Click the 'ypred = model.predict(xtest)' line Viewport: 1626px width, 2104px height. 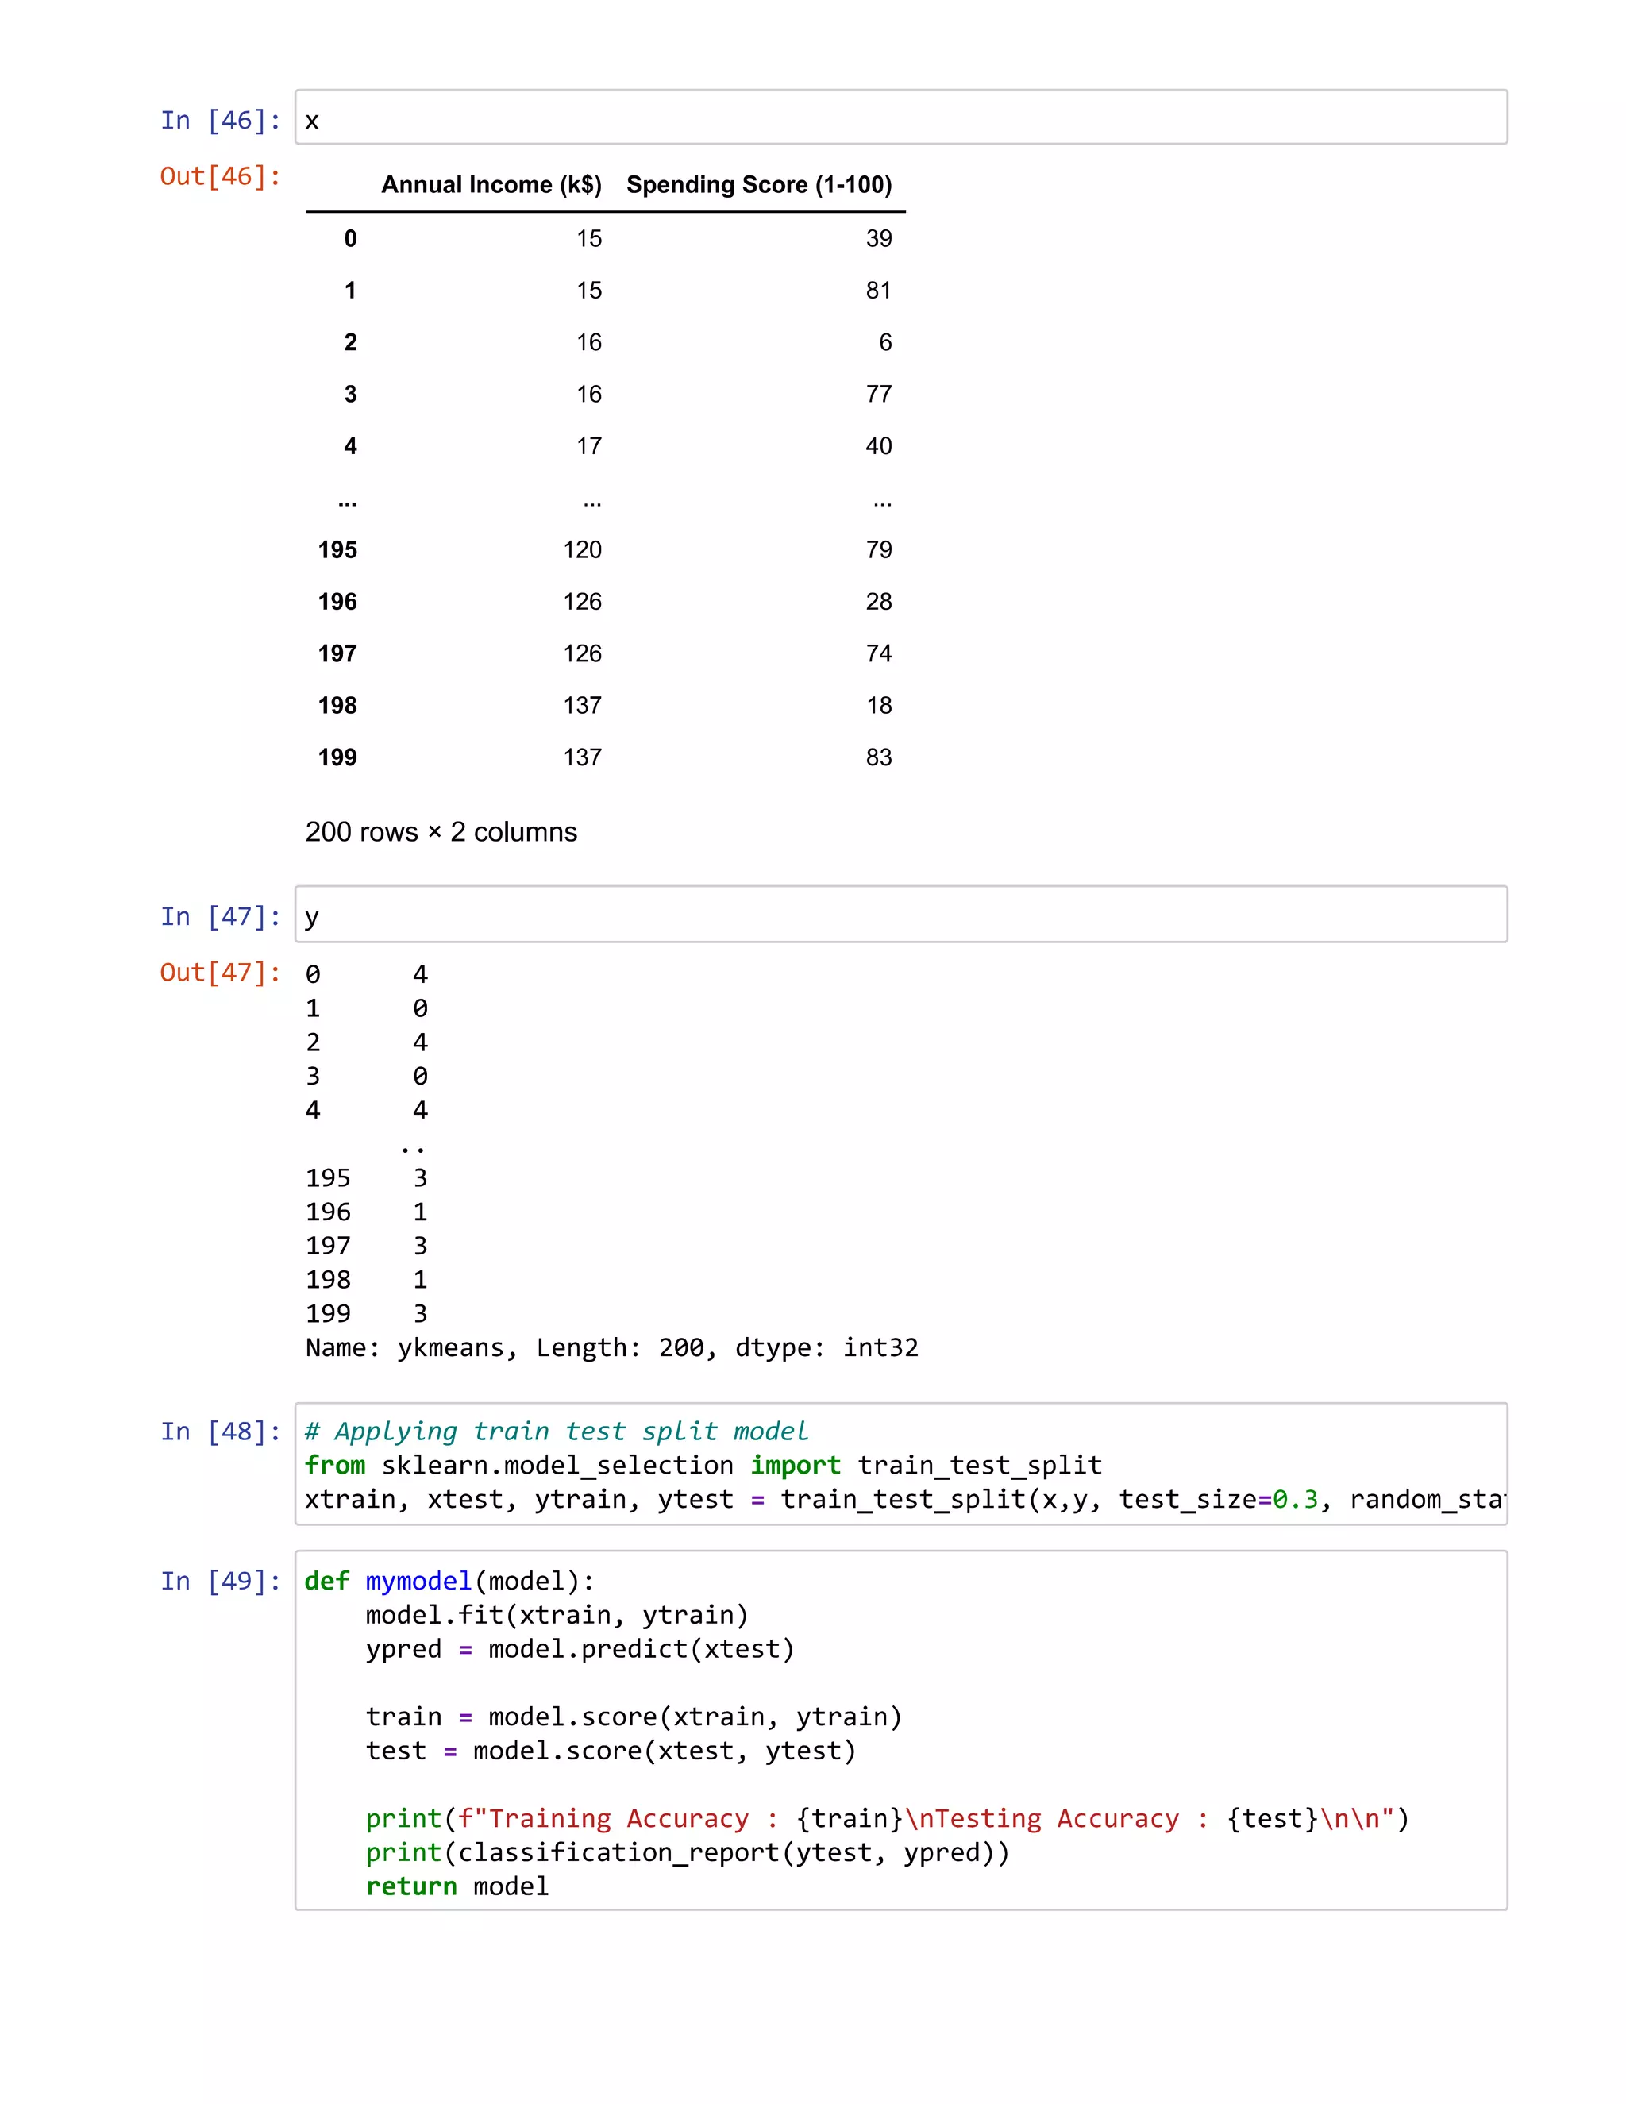click(x=580, y=1649)
